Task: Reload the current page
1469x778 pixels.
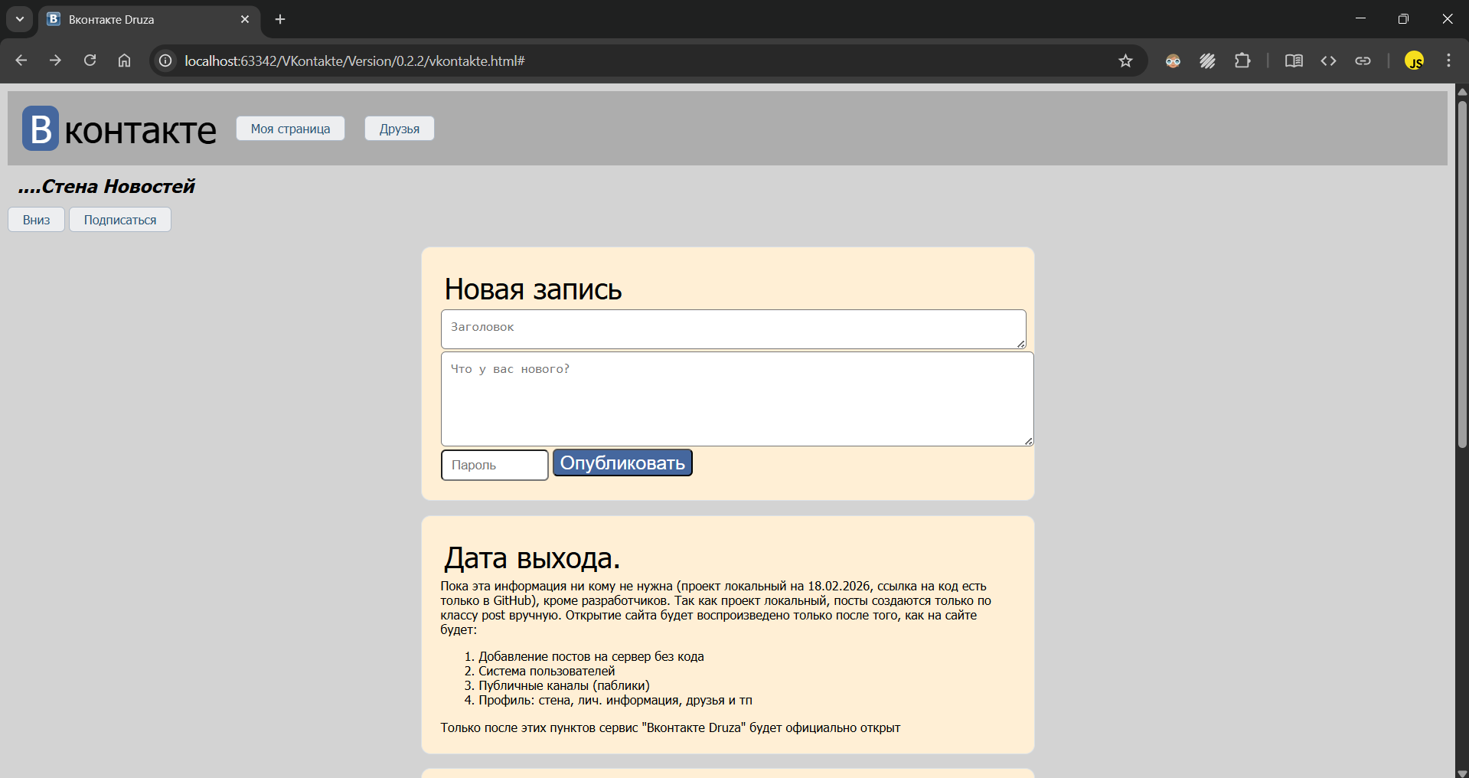Action: [x=90, y=60]
